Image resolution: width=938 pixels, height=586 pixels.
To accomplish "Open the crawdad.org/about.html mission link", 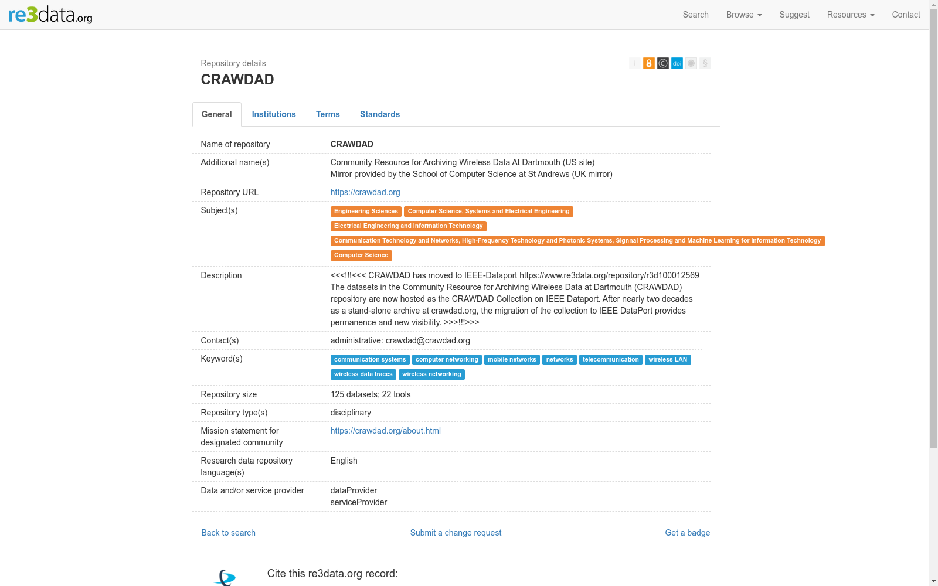I will click(x=386, y=431).
